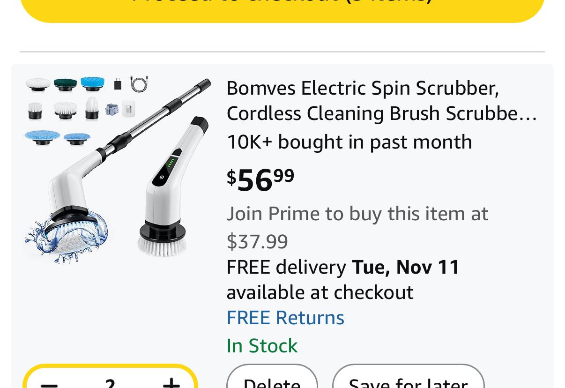Click the available at checkout text
565x388 pixels.
[320, 292]
